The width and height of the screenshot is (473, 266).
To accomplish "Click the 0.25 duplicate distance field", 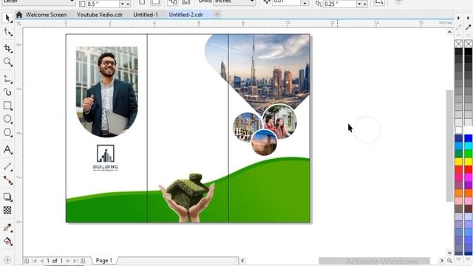I will 339,4.
